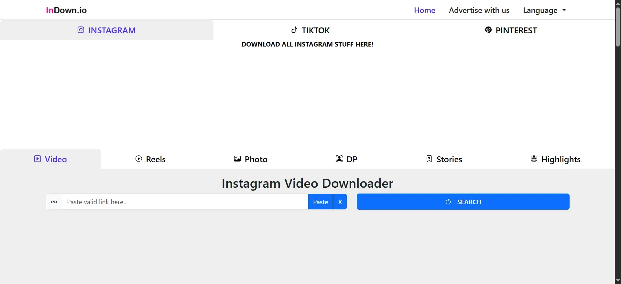Click the link chain icon beside input
The image size is (621, 284).
[x=54, y=202]
